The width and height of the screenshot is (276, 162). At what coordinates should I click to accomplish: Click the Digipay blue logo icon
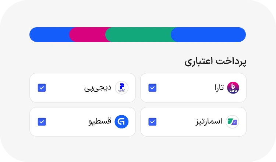121,88
